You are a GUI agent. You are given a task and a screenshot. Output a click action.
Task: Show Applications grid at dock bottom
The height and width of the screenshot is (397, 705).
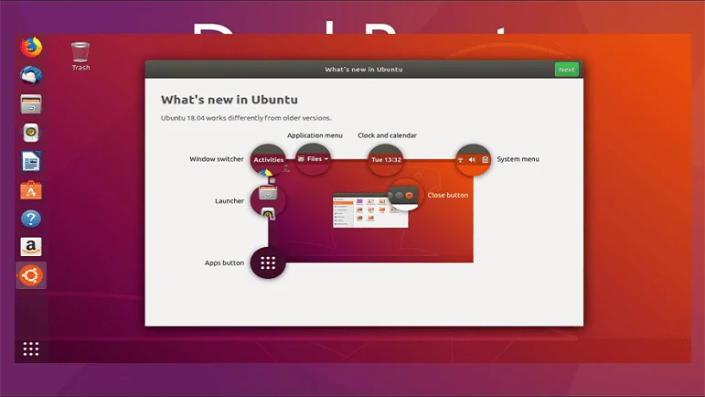coord(31,349)
